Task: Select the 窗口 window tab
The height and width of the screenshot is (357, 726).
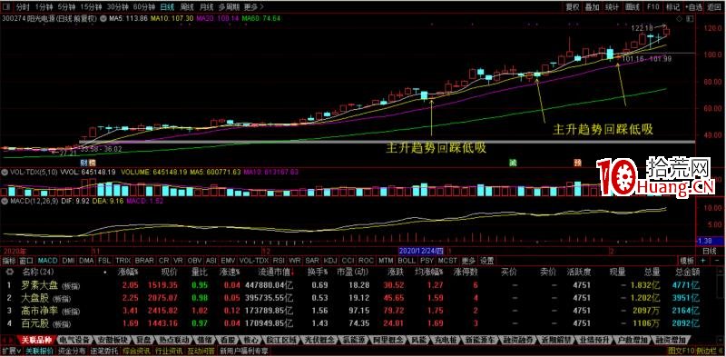Action: 26,261
